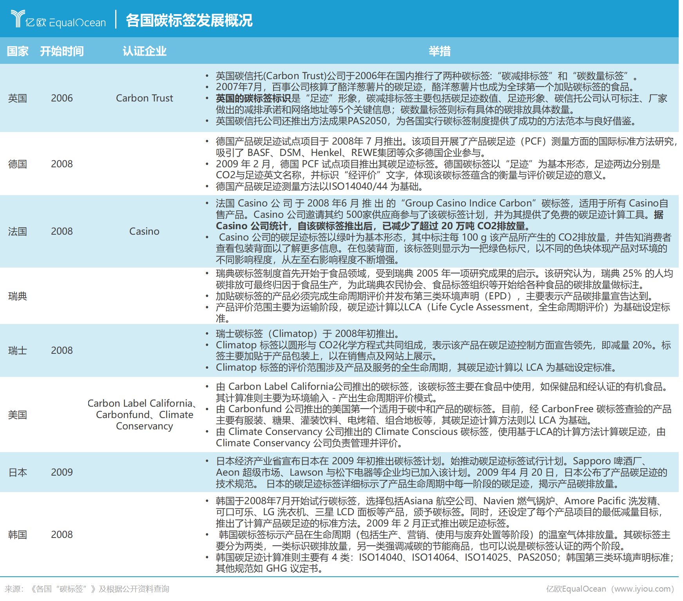The height and width of the screenshot is (601, 683).
Task: Click the 瑞典 country cell
Action: point(18,296)
